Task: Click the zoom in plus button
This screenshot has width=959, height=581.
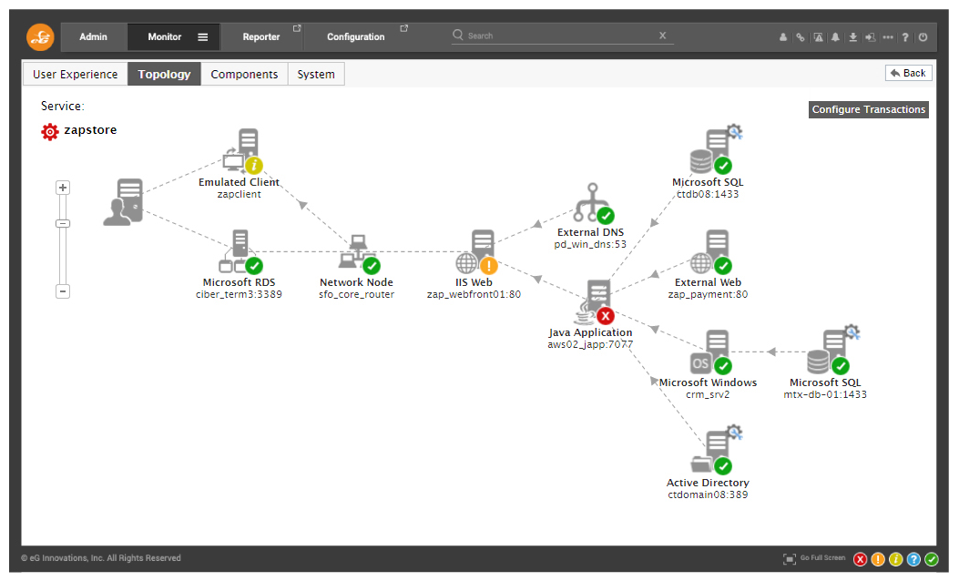Action: (x=62, y=188)
